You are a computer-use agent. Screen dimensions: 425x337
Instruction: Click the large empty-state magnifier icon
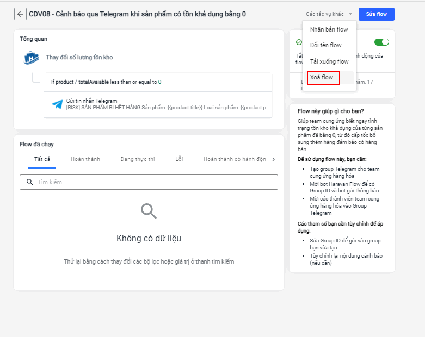point(149,211)
